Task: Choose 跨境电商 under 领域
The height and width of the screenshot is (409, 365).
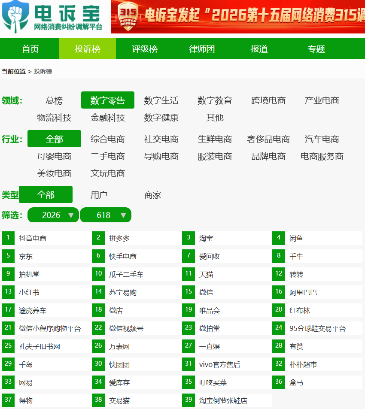Action: point(268,100)
